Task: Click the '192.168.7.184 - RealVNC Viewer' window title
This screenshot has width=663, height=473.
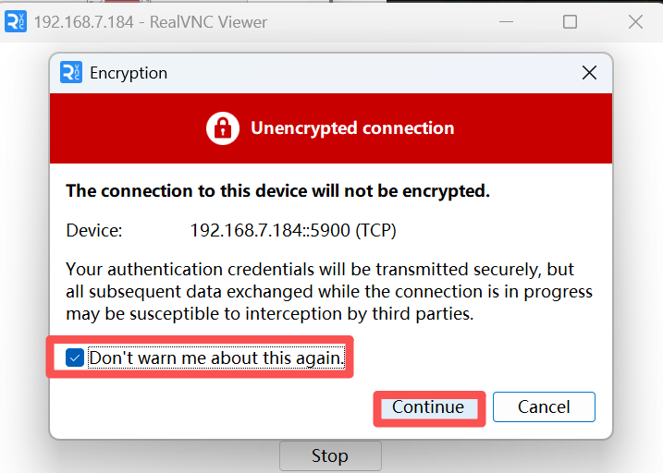Action: tap(150, 22)
